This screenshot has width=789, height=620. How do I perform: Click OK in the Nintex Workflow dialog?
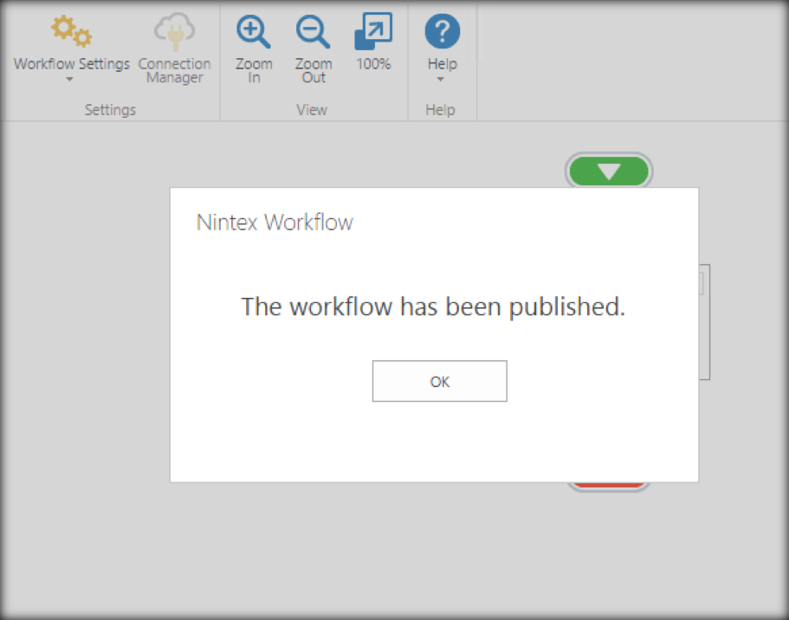point(439,381)
